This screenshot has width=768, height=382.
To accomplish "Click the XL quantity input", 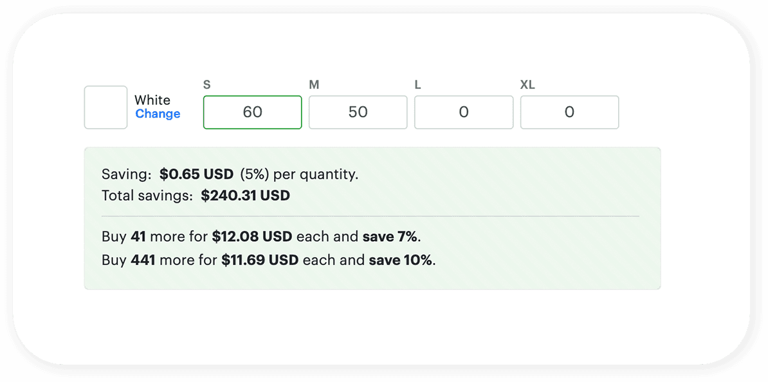I will click(569, 112).
